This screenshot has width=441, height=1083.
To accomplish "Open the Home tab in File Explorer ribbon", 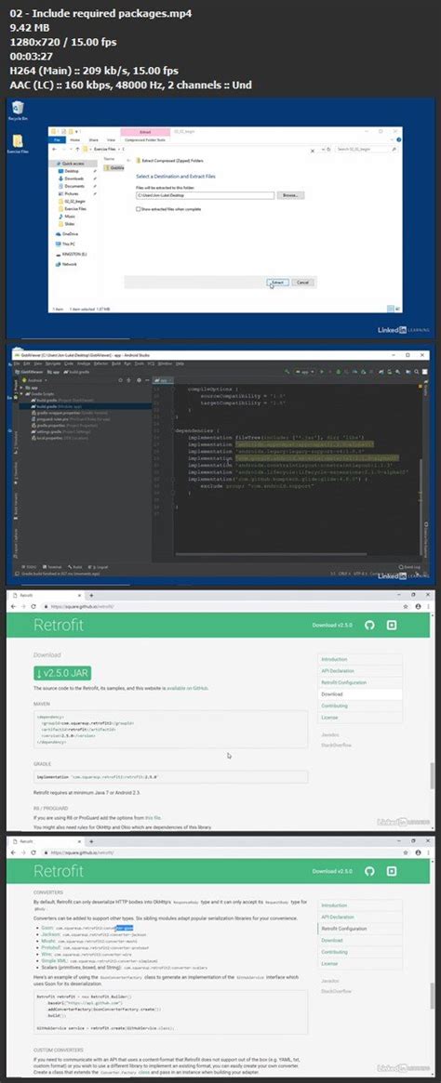I will (74, 139).
